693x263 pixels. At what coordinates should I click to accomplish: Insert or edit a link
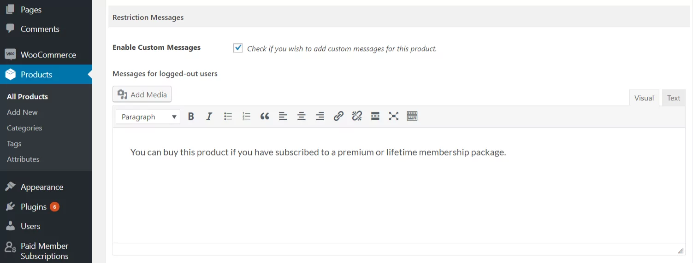click(338, 117)
